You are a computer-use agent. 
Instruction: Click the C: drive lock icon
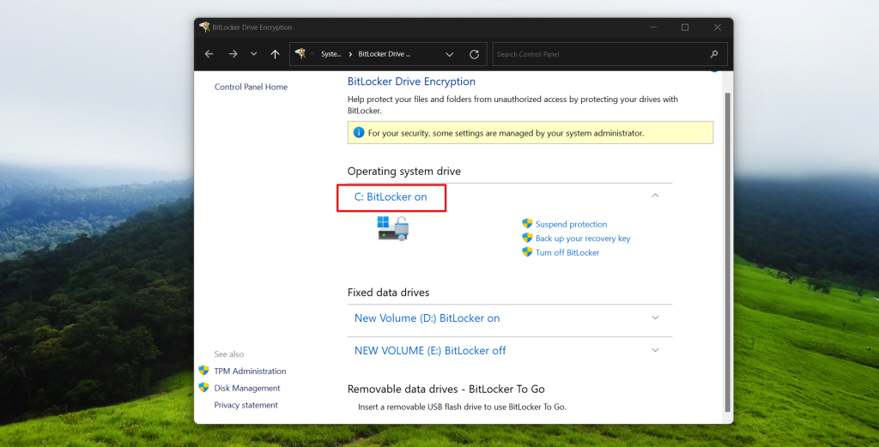(393, 228)
